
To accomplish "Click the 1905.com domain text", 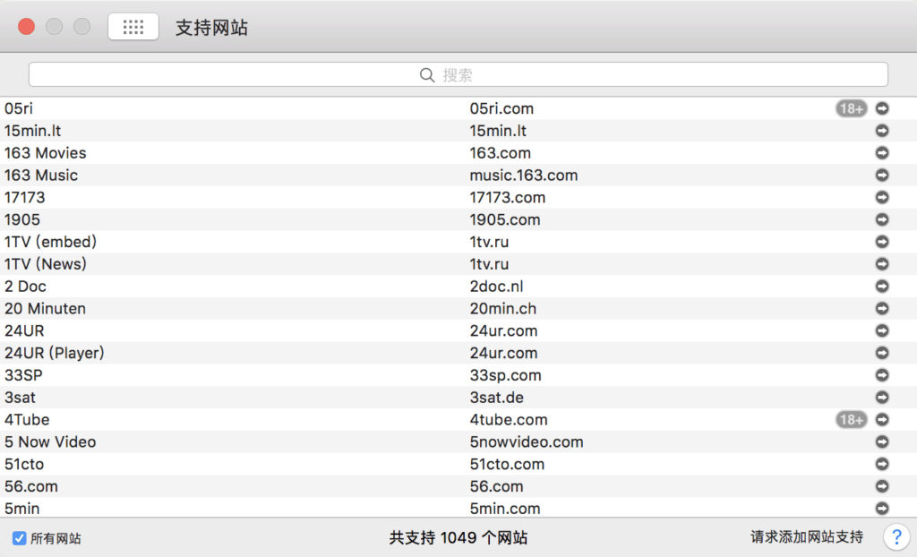I will click(x=505, y=219).
